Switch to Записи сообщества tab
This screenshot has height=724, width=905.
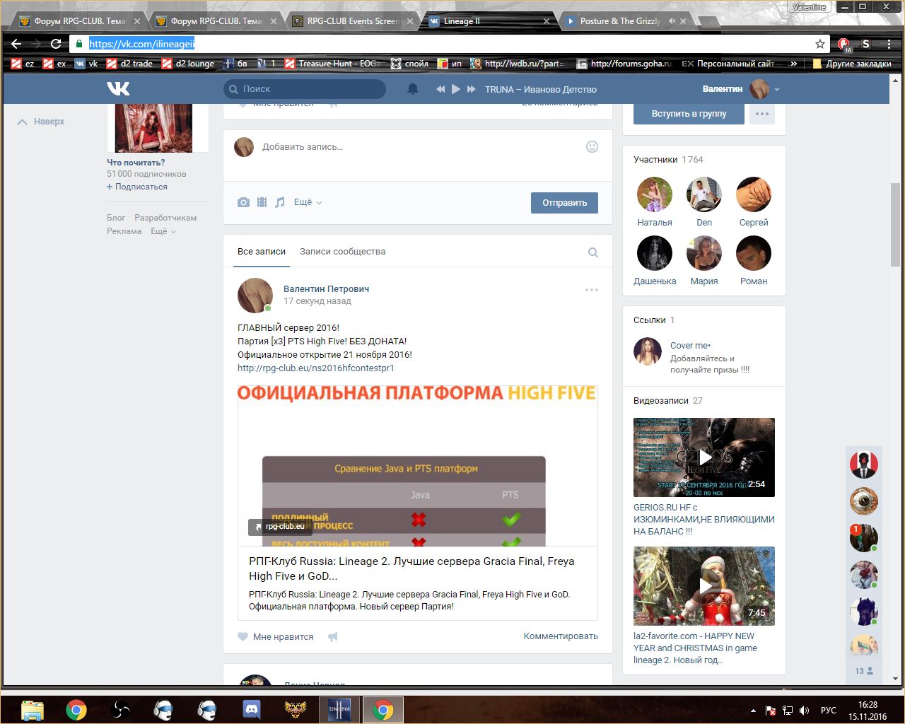point(342,252)
